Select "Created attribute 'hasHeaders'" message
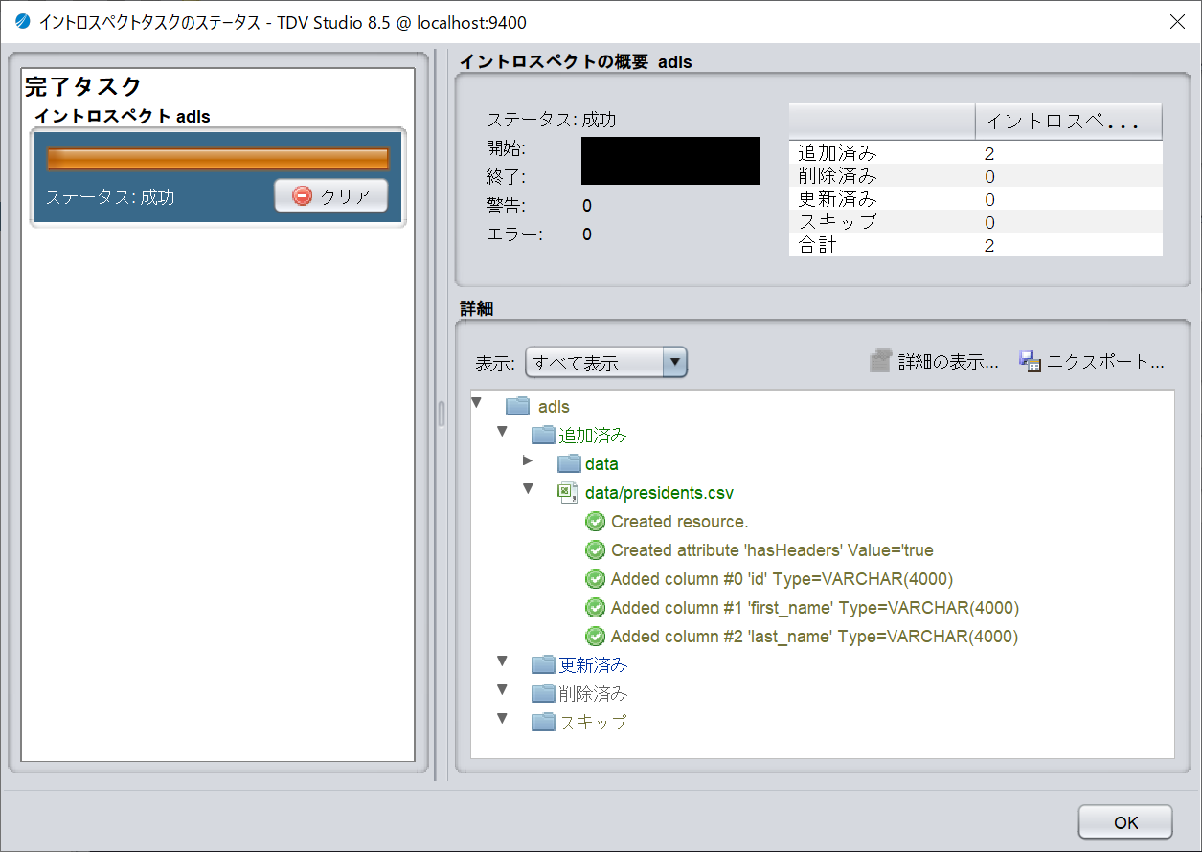This screenshot has height=852, width=1202. [772, 550]
